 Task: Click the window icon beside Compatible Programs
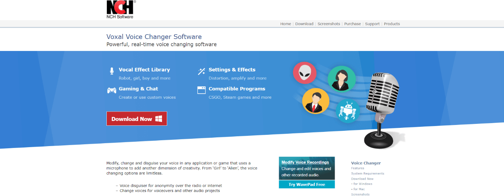click(x=202, y=90)
